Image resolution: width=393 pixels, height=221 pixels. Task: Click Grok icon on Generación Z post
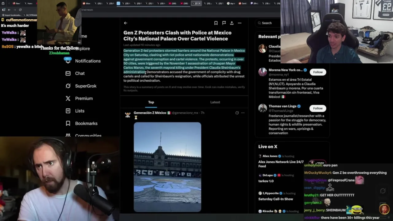[x=237, y=113]
